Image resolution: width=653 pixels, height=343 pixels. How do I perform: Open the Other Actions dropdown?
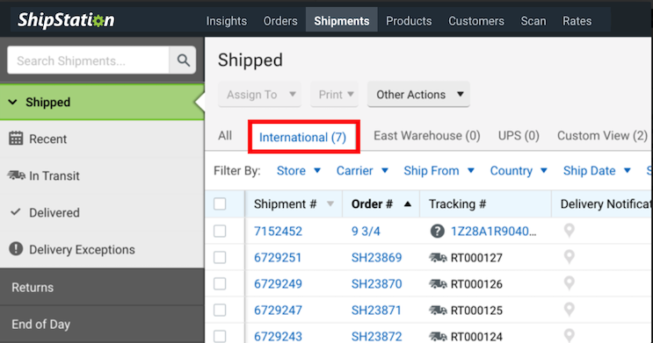pyautogui.click(x=418, y=95)
